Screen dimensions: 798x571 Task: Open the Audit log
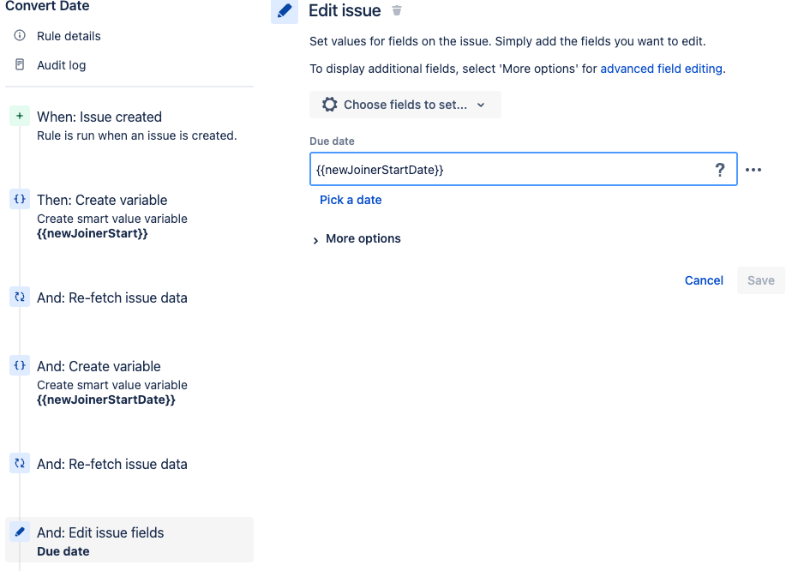click(61, 65)
